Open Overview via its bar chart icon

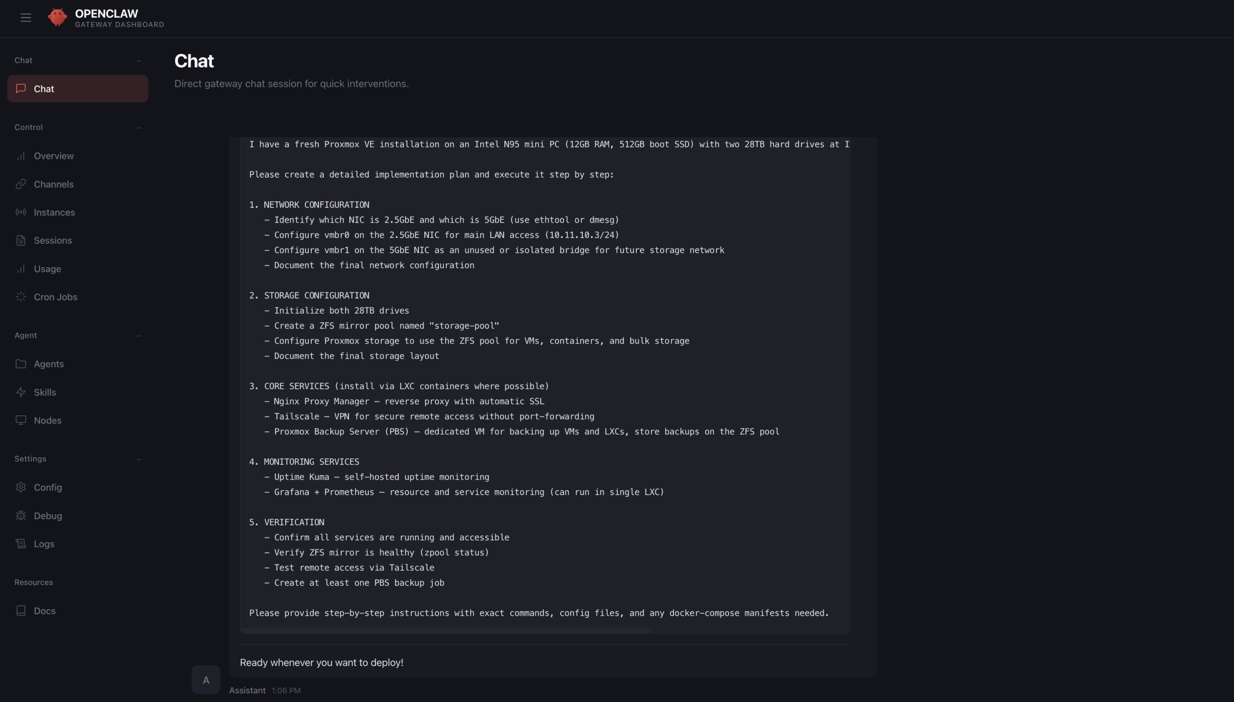click(x=21, y=156)
